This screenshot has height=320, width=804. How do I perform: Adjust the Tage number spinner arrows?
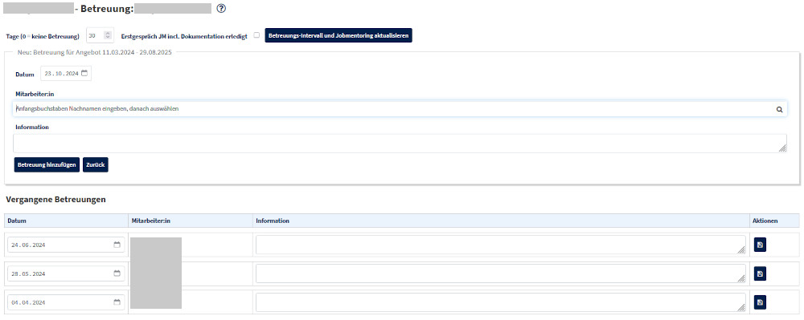[x=107, y=36]
